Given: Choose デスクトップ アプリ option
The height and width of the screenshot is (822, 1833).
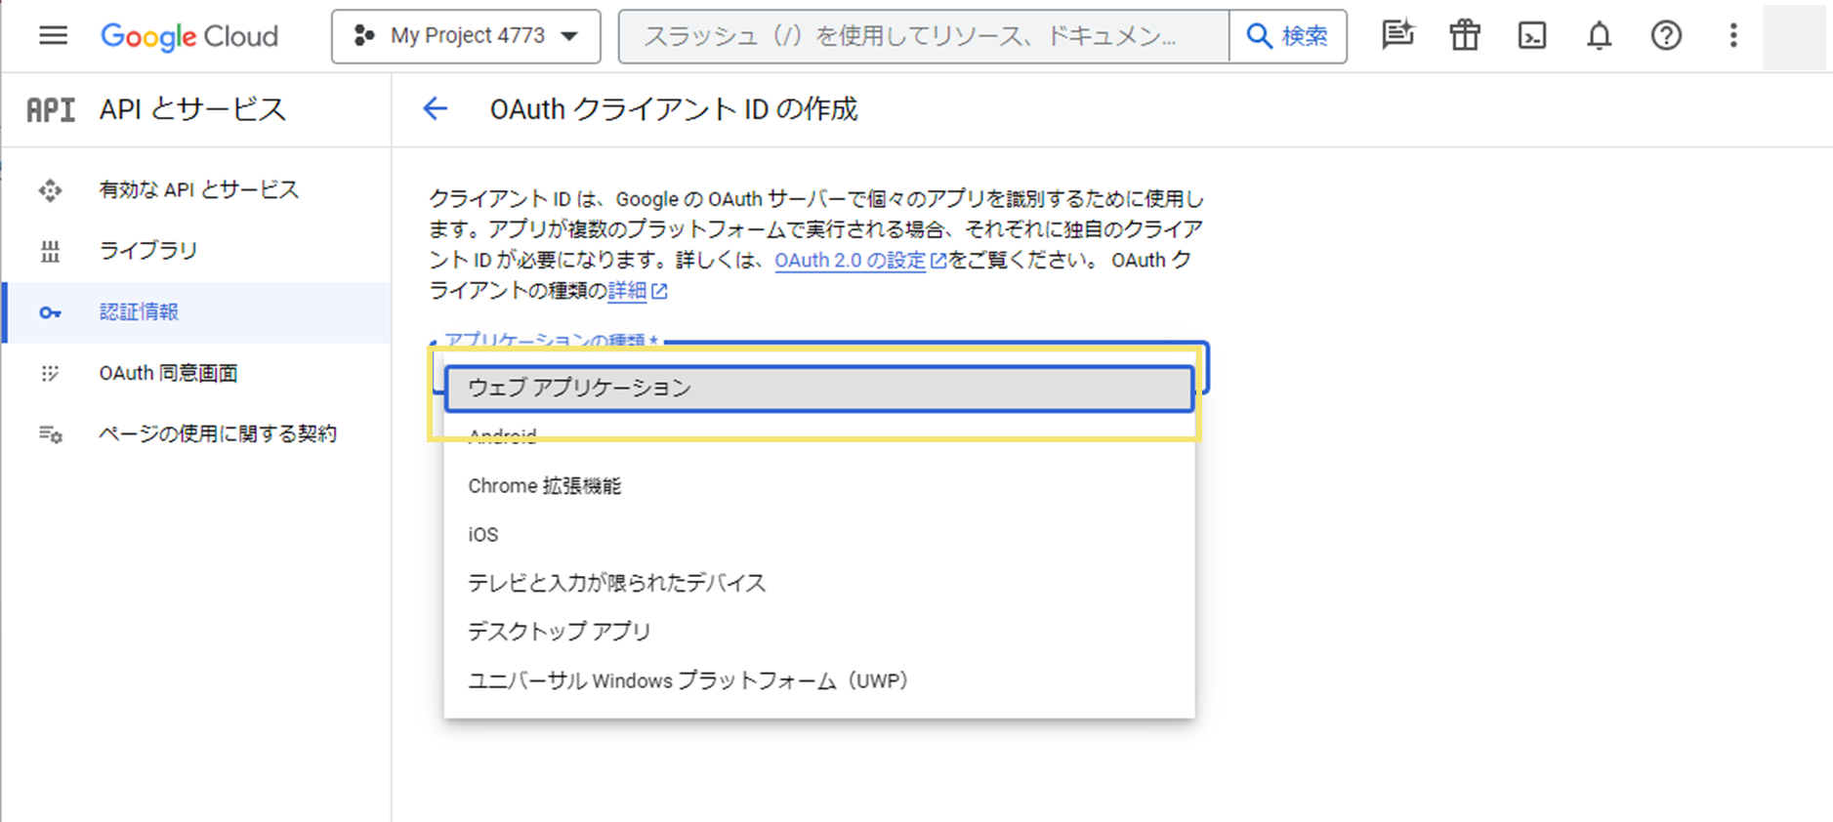Looking at the screenshot, I should click(559, 632).
